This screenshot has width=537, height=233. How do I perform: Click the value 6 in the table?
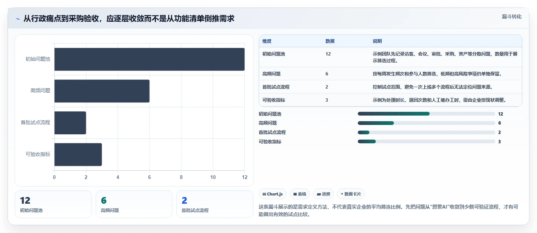coord(327,74)
